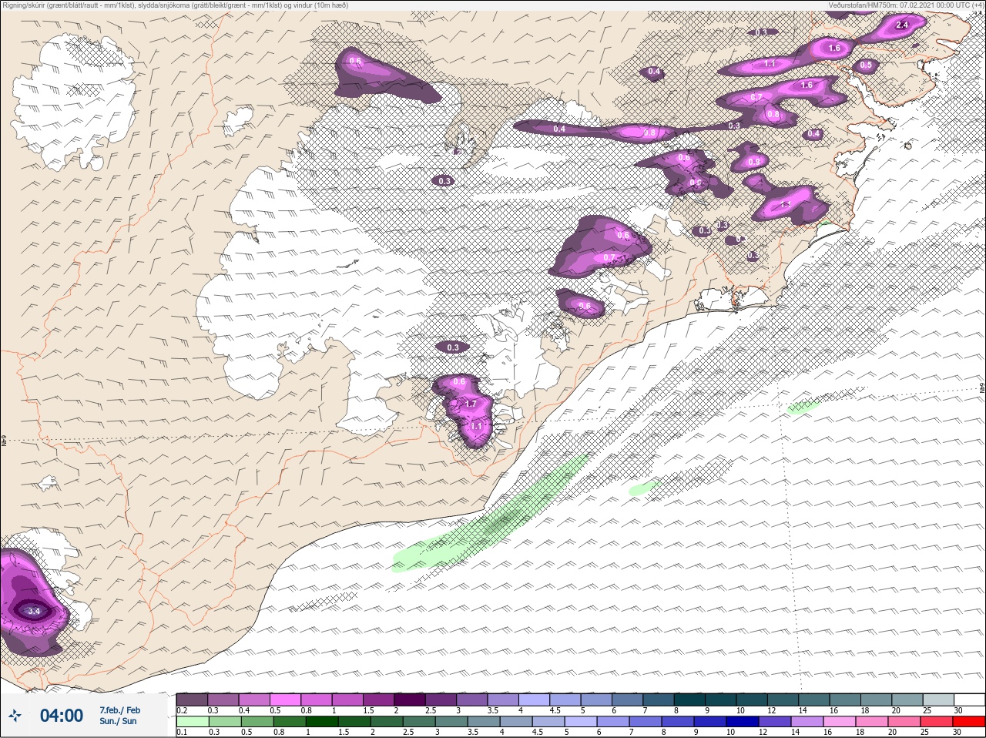Pick the darkest green 1 rain legend swatch
986x738 pixels.
[x=322, y=722]
